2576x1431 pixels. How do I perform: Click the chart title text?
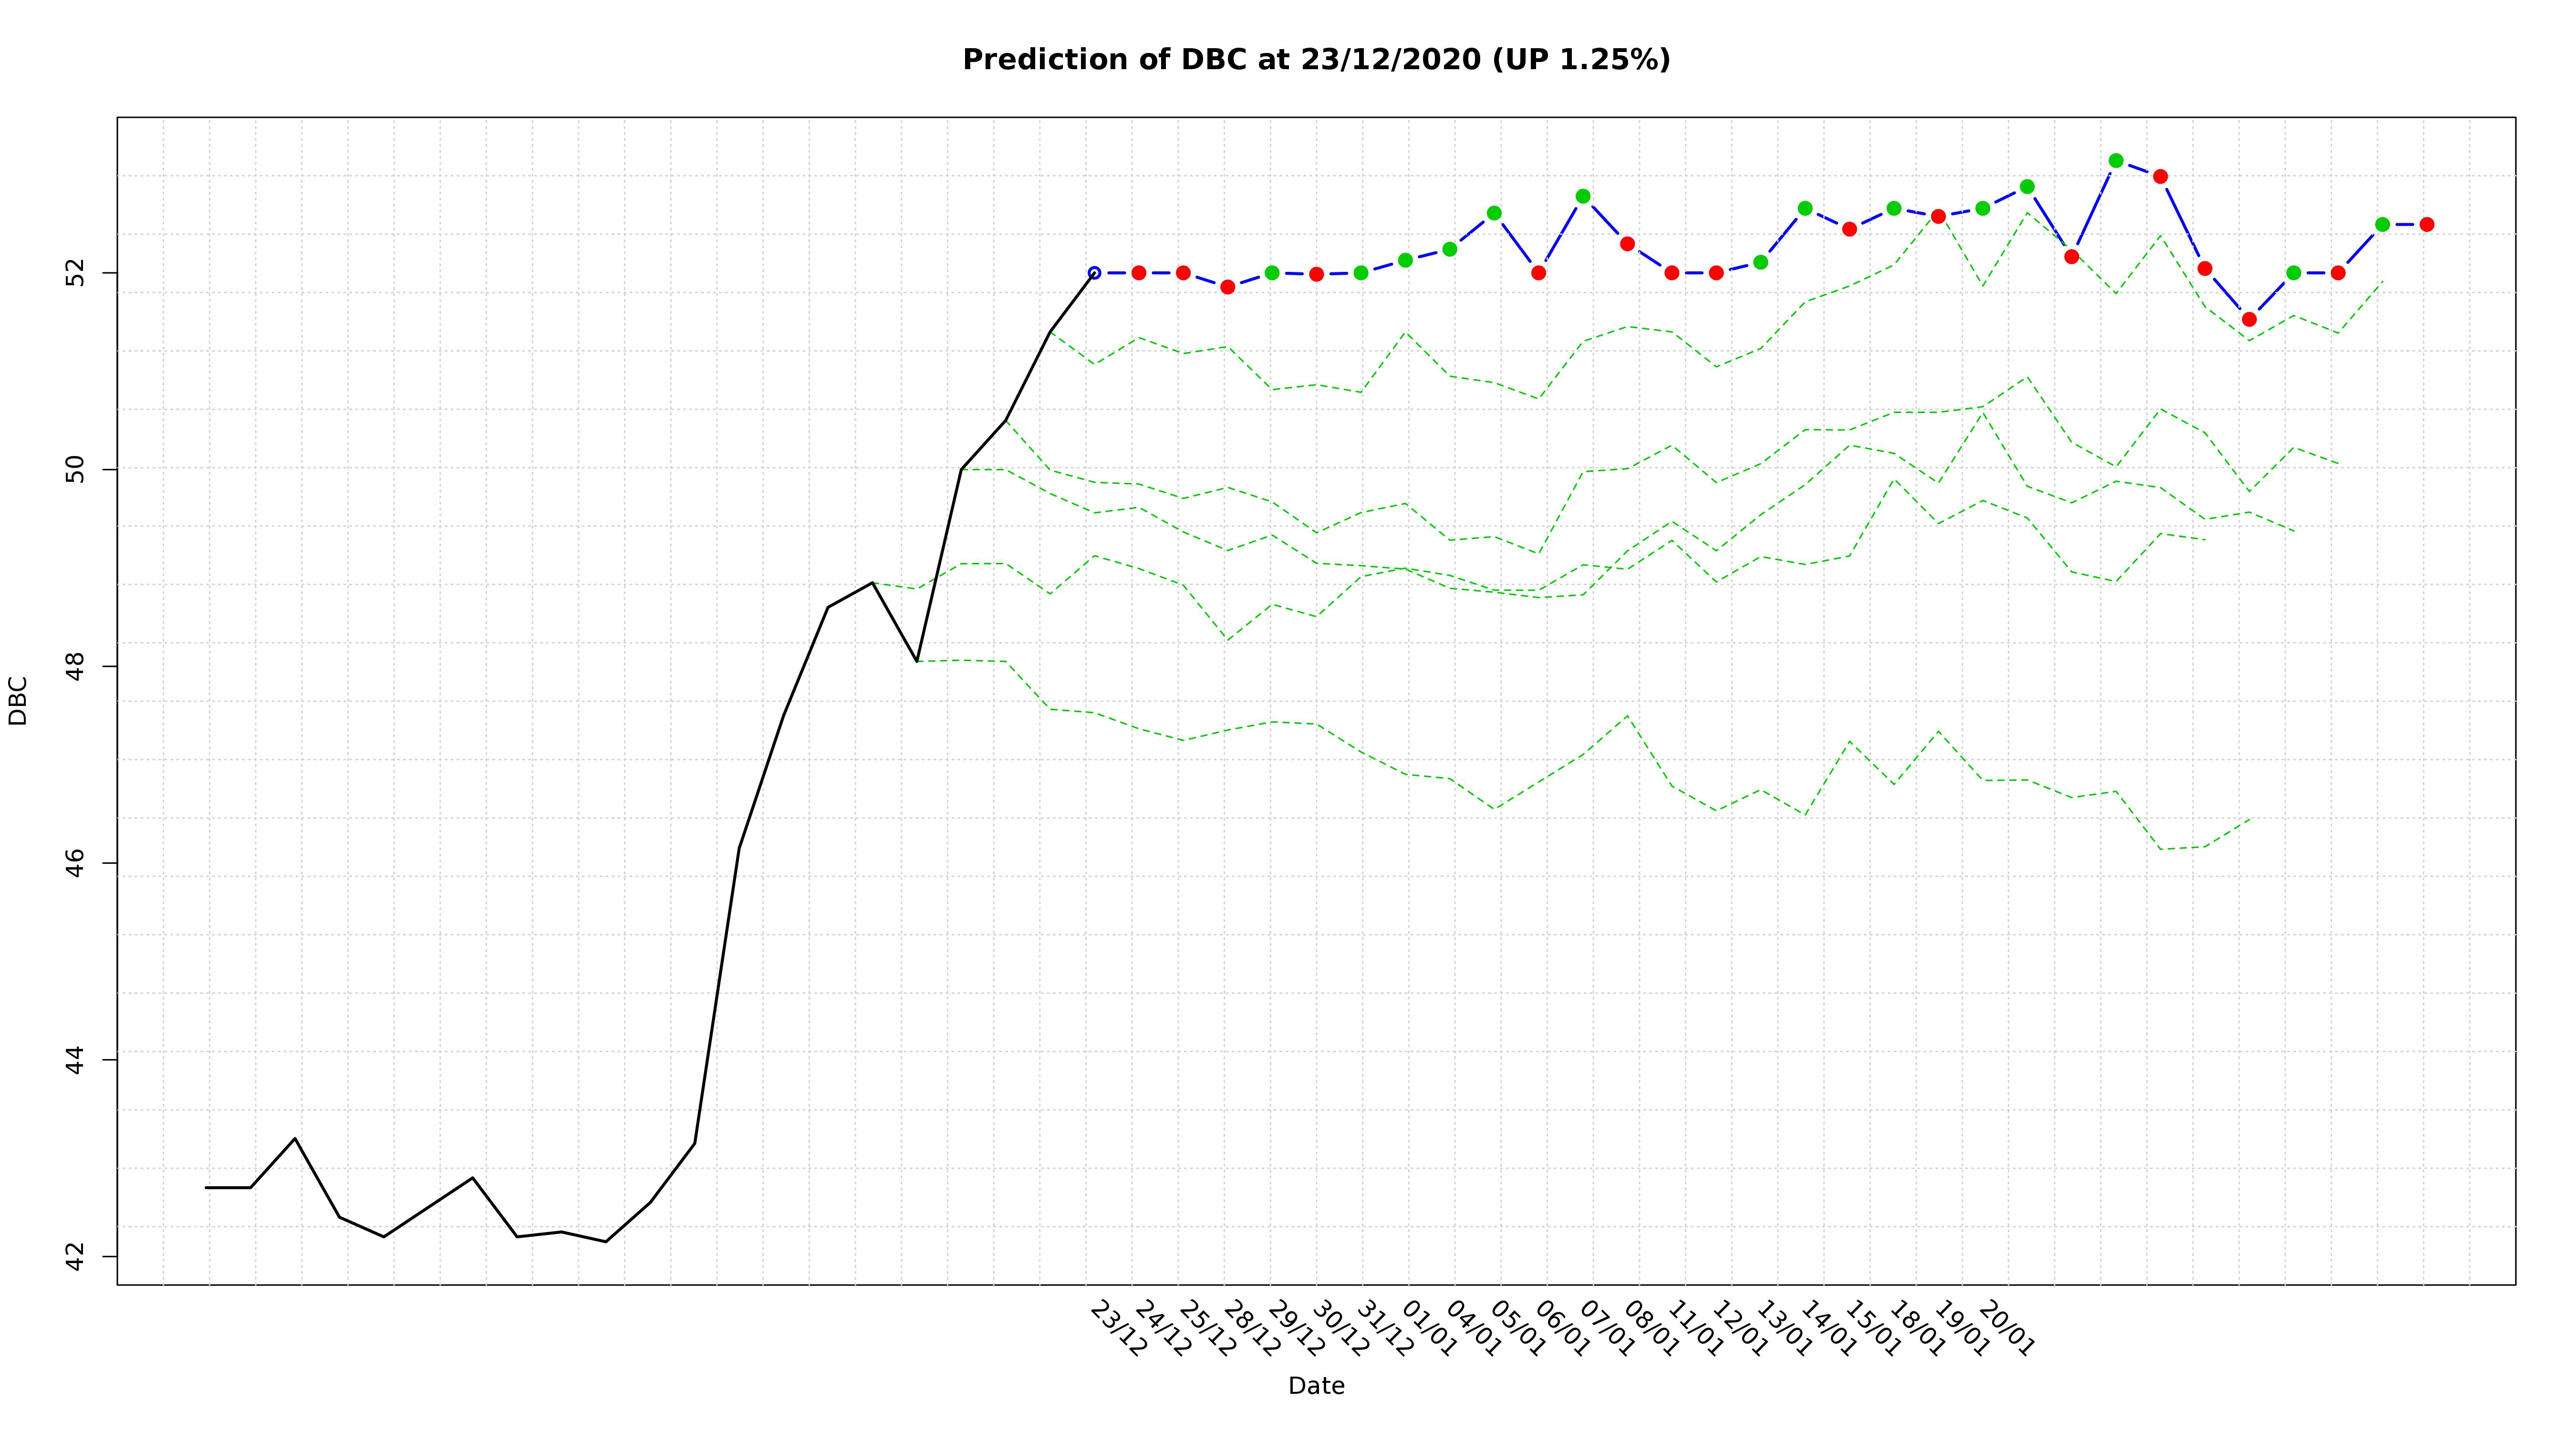(1315, 60)
